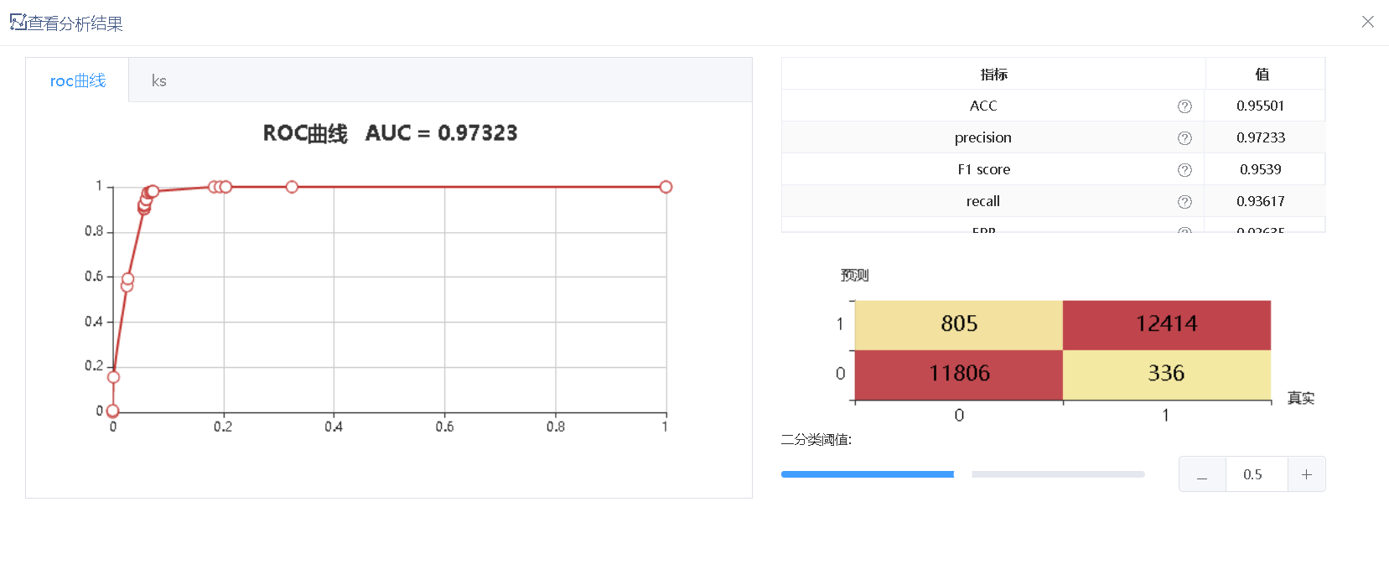
Task: Click the 真实 axis label
Action: 1301,398
